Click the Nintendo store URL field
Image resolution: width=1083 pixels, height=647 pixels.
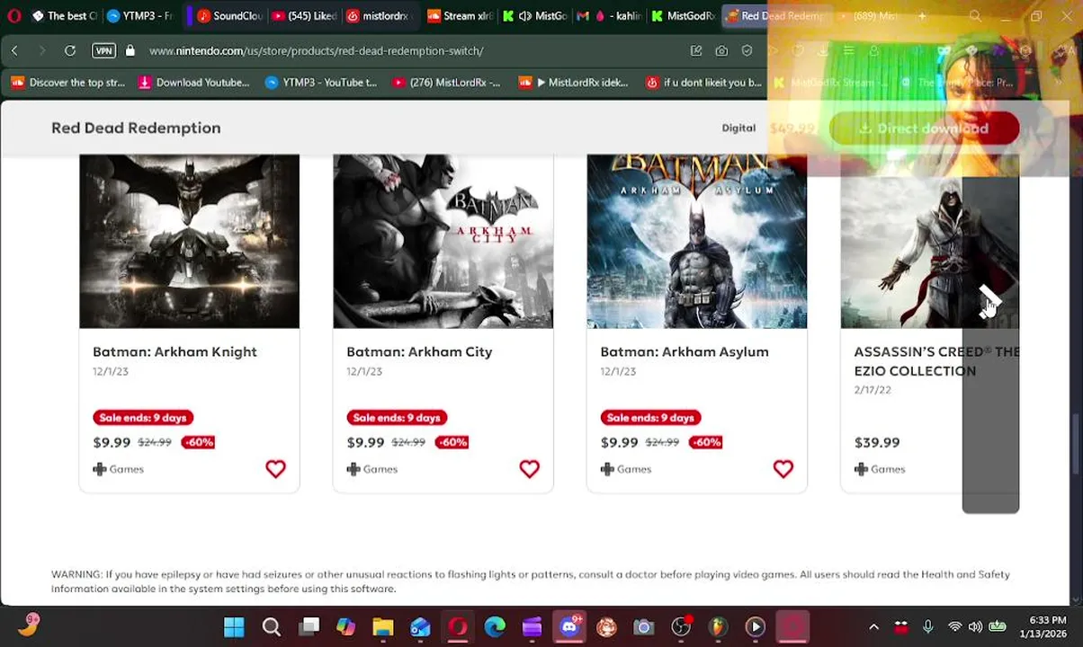[x=316, y=51]
